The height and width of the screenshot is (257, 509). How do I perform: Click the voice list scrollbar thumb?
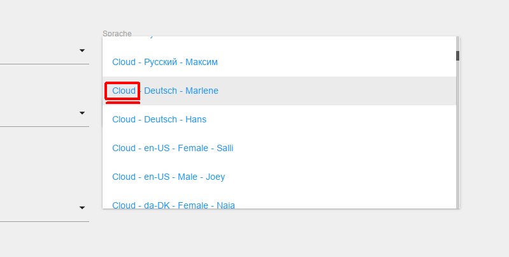coord(457,55)
